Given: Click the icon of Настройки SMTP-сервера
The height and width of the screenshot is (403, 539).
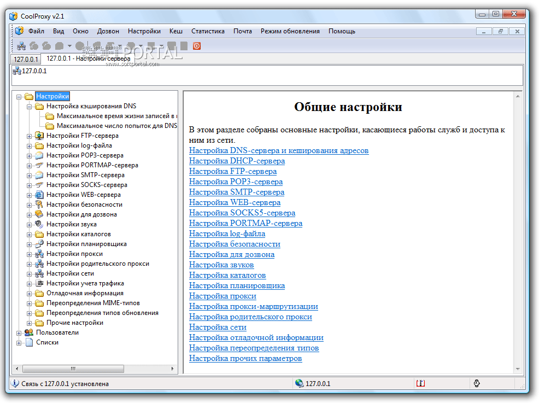Looking at the screenshot, I should click(39, 174).
